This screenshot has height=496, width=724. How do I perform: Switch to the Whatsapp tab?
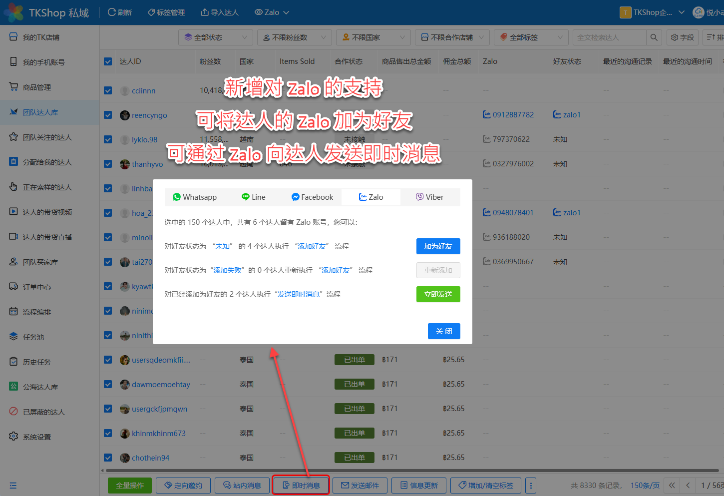click(x=195, y=197)
